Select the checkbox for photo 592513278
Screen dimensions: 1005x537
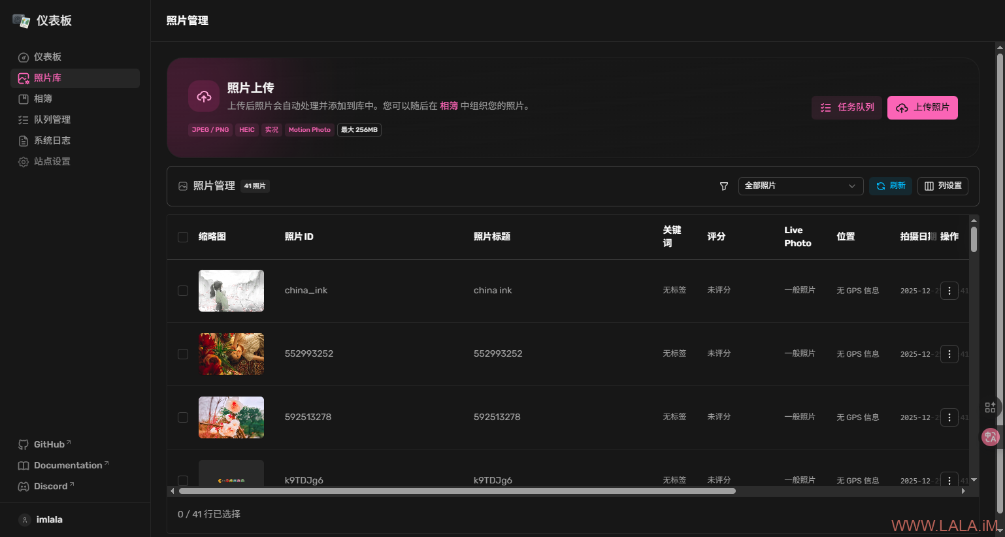tap(183, 417)
